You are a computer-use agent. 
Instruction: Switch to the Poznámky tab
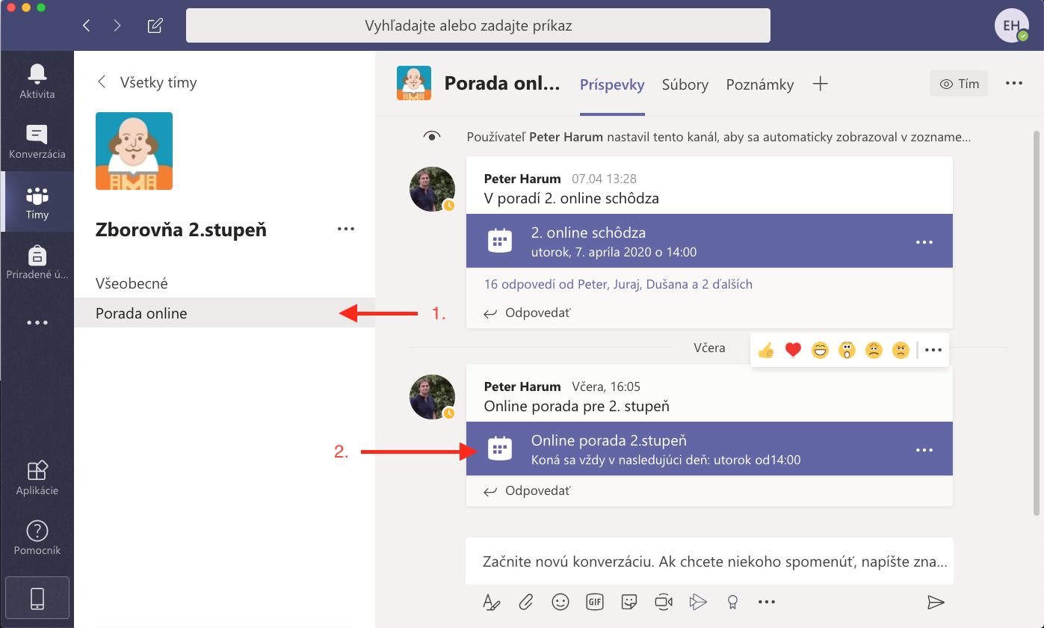[x=759, y=84]
